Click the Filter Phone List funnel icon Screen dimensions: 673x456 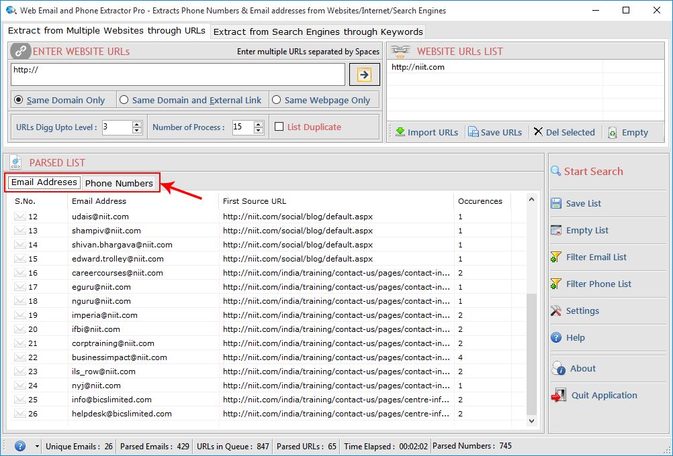556,284
